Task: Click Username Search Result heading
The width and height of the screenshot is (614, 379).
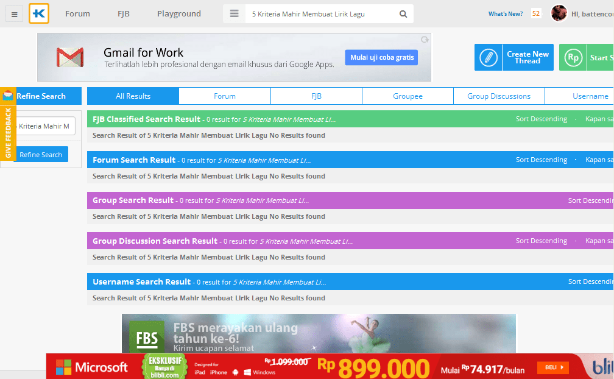Action: pos(141,282)
